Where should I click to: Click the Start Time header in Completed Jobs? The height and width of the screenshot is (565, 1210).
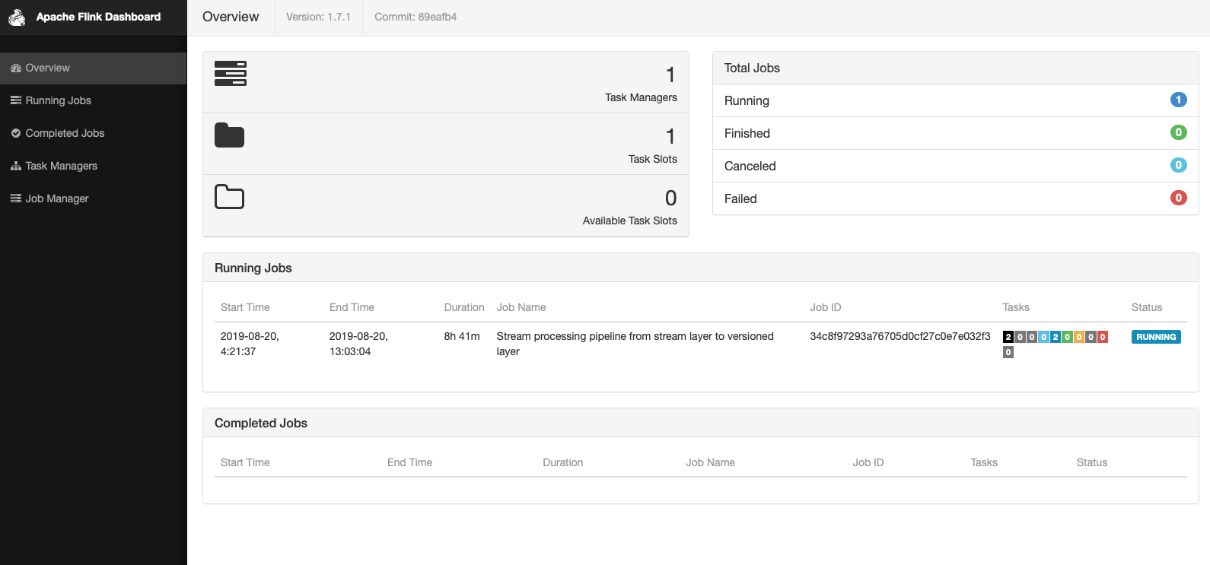pyautogui.click(x=245, y=462)
